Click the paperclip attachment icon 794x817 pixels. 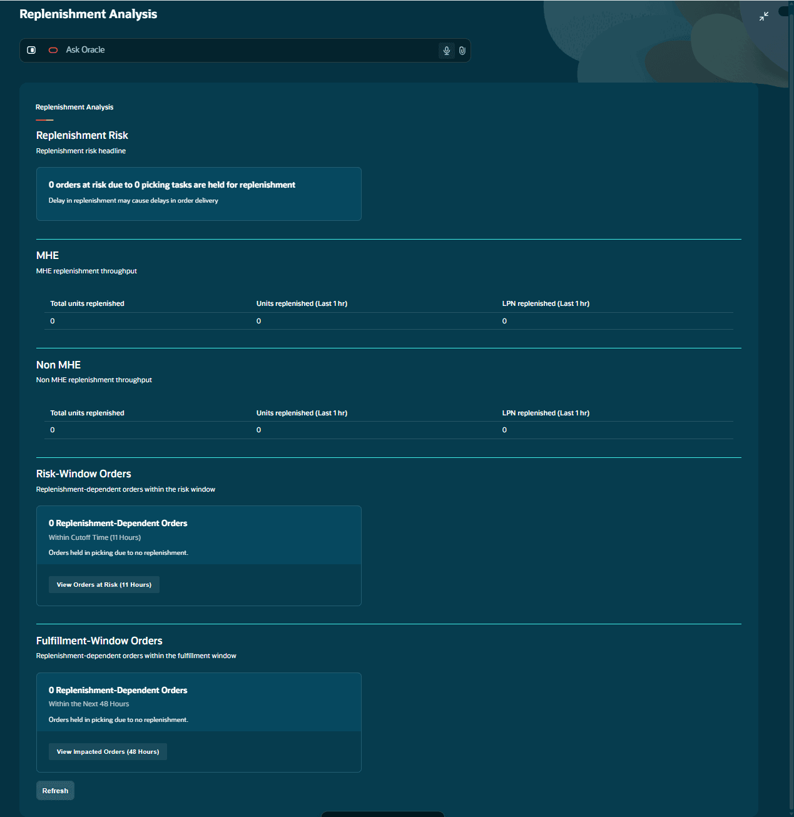462,51
